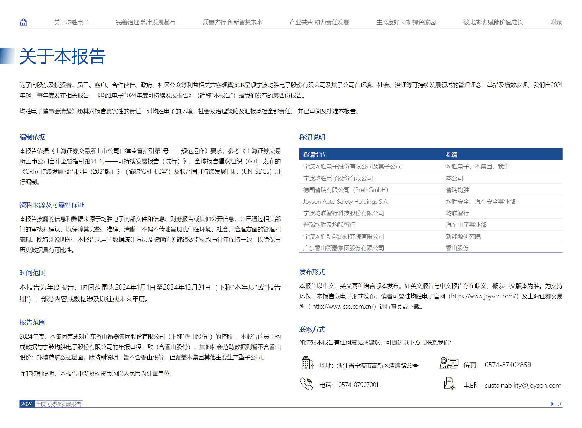Click the sustainability@joyson.com email address
The height and width of the screenshot is (428, 582).
pos(523,385)
